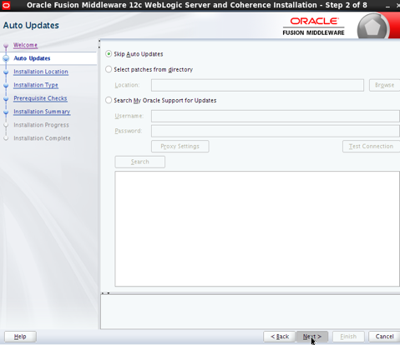This screenshot has width=400, height=345.
Task: Click the pentagon emblem icon in header
Action: point(372,27)
